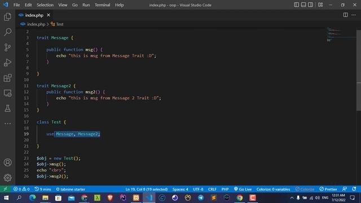Click the Prettier status item
Image resolution: width=361 pixels, height=203 pixels.
point(328,189)
